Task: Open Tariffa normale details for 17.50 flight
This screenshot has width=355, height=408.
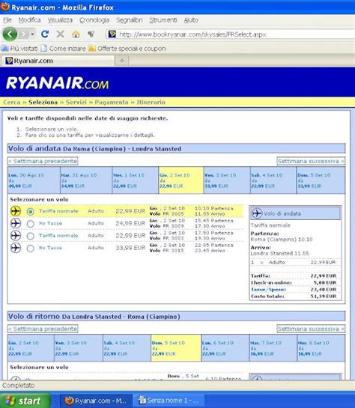Action: pyautogui.click(x=58, y=236)
